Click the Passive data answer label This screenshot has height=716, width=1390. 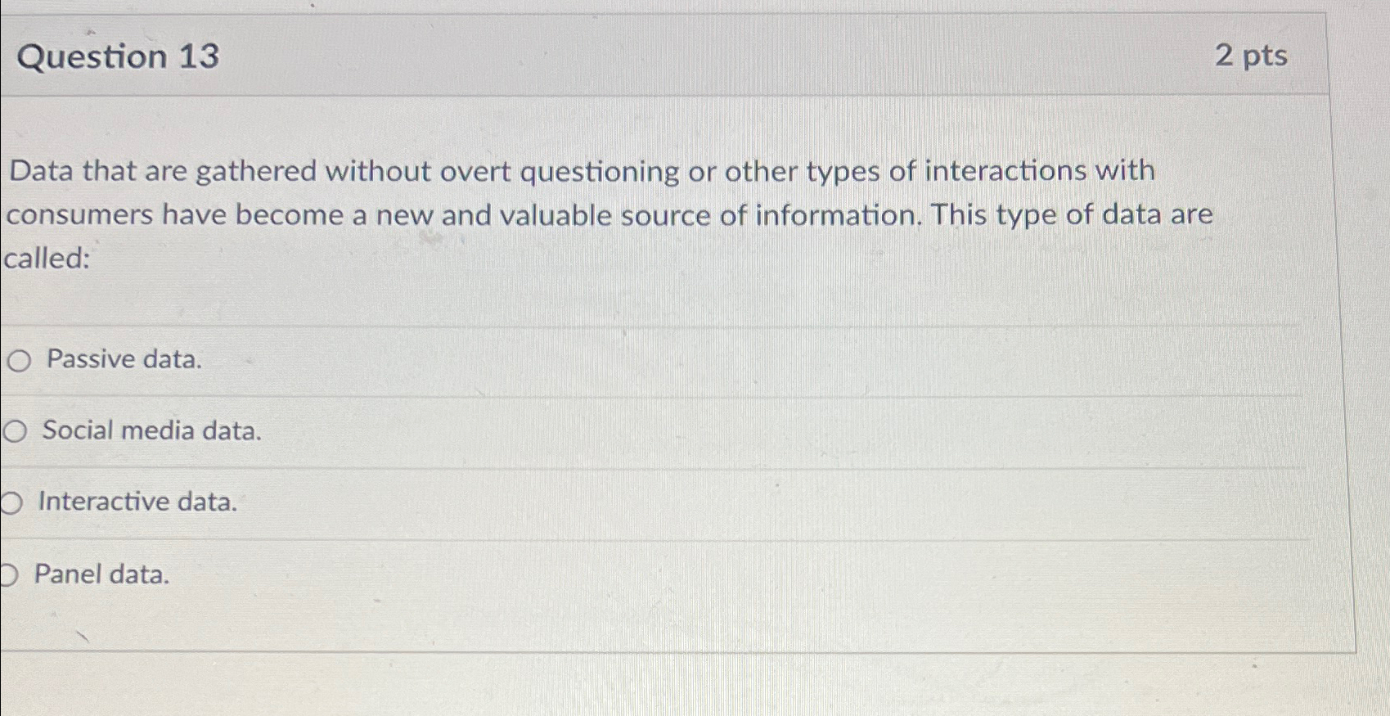tap(121, 360)
